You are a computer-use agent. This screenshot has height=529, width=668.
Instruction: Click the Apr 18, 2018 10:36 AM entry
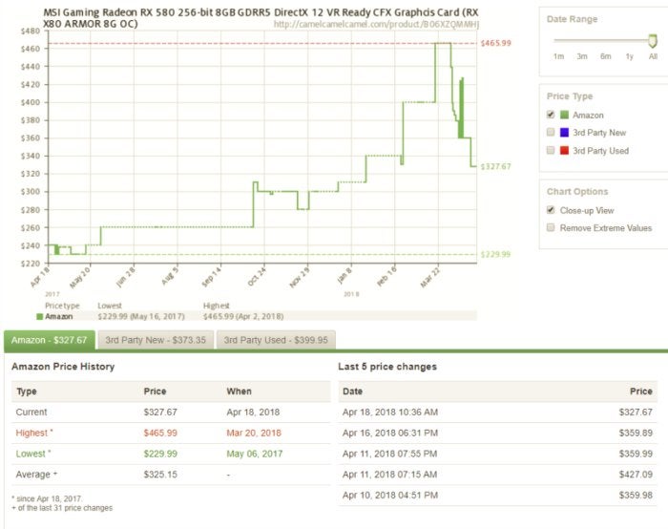click(x=390, y=413)
